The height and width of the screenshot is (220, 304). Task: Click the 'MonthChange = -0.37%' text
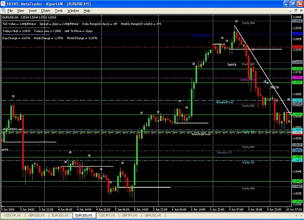point(82,38)
